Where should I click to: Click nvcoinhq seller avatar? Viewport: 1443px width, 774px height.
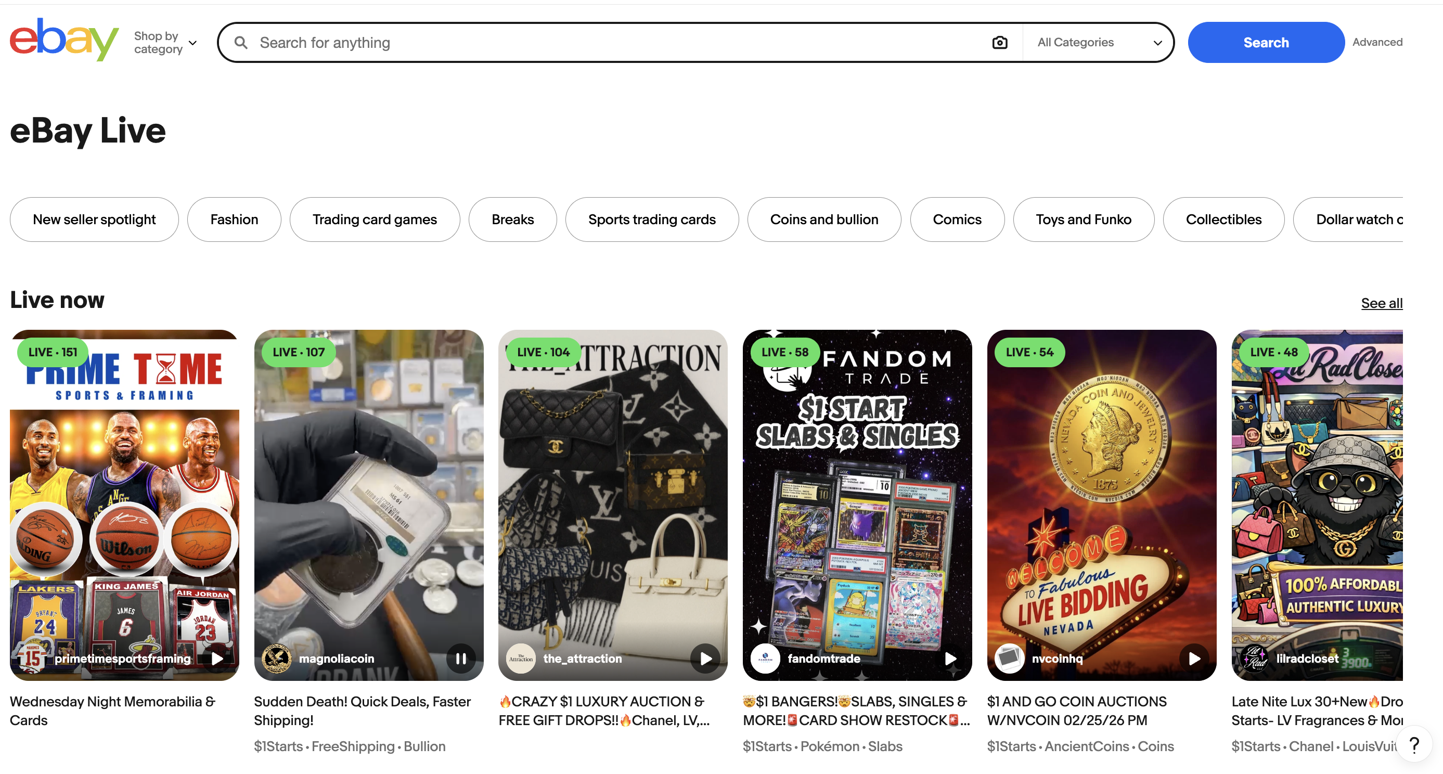pyautogui.click(x=1010, y=658)
